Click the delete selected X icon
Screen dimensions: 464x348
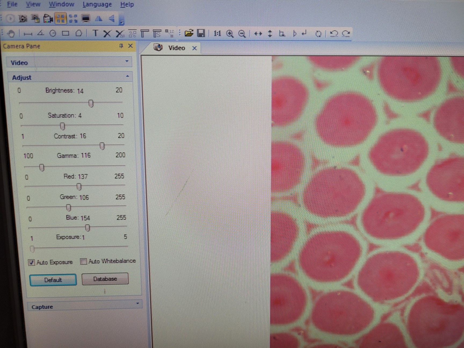[x=107, y=34]
